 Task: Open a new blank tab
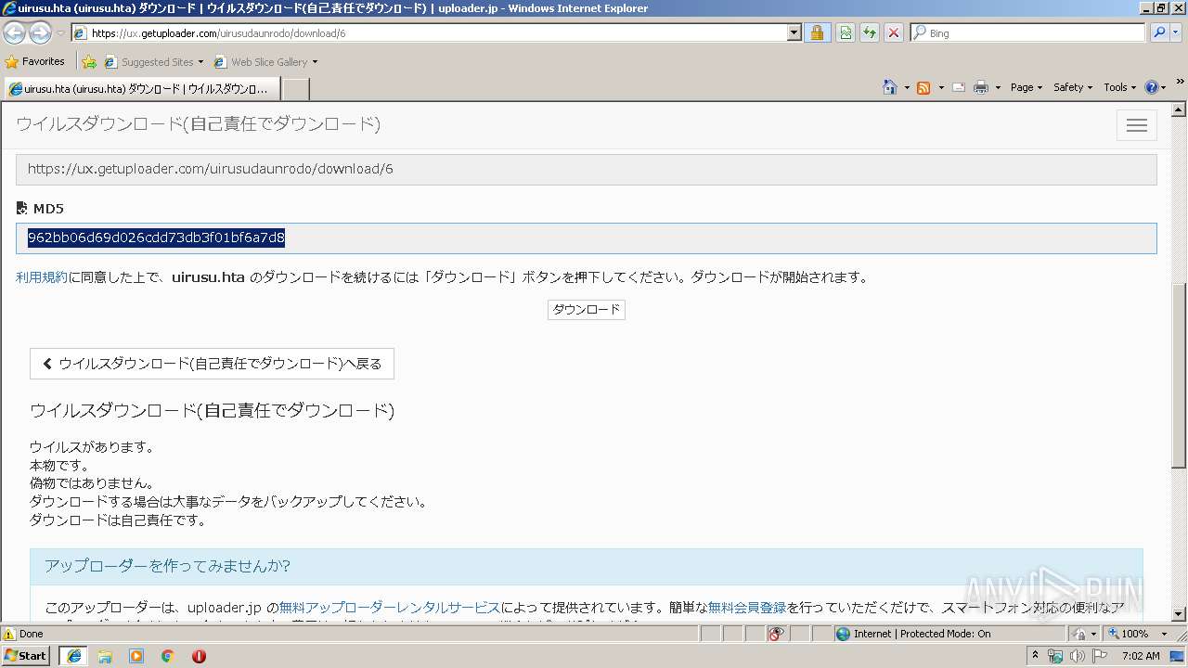[295, 89]
